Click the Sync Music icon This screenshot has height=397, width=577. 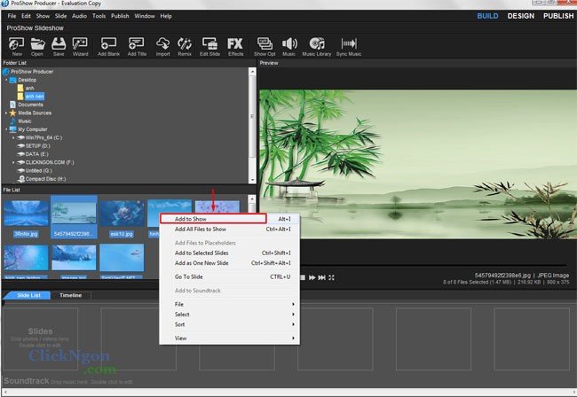[x=349, y=47]
